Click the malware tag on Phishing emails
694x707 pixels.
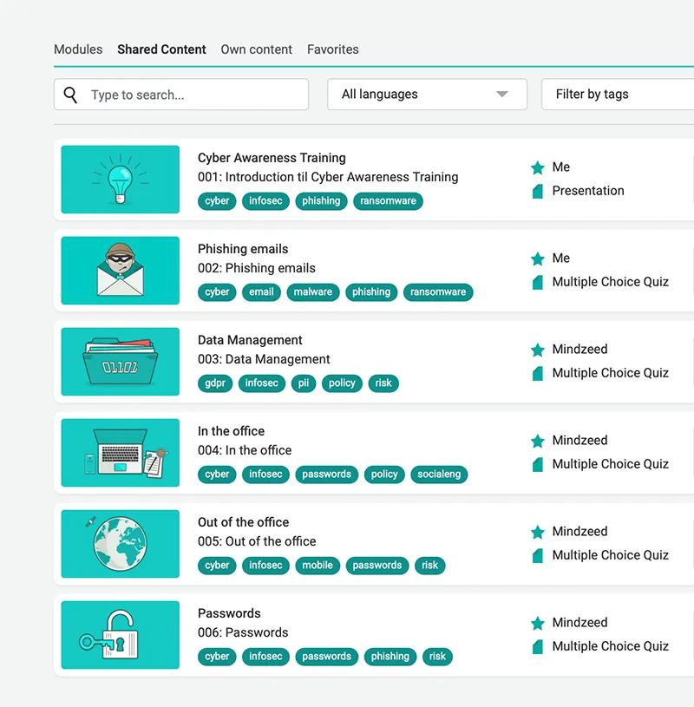(x=313, y=291)
